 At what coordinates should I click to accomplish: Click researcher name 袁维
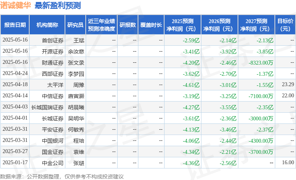[x=79, y=152]
